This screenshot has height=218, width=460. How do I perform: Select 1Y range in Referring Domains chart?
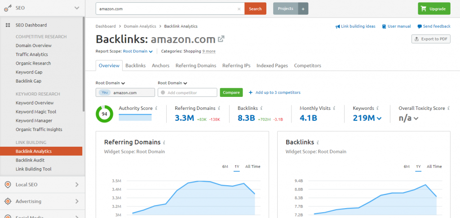237,166
